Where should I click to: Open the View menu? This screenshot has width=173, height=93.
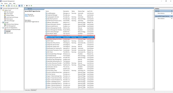[10, 4]
